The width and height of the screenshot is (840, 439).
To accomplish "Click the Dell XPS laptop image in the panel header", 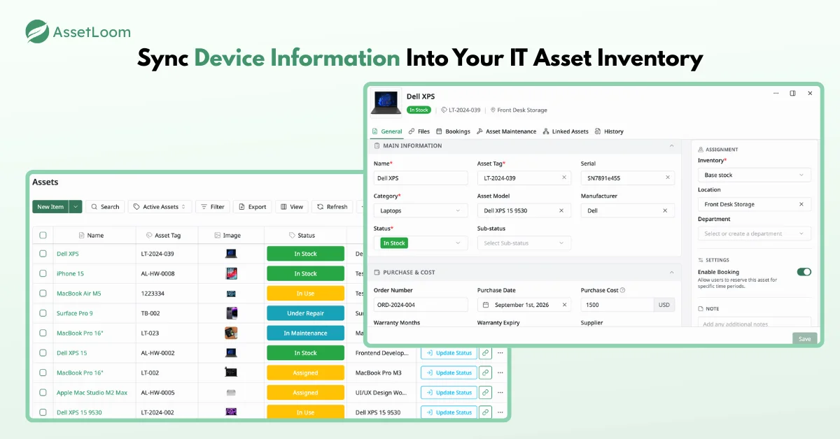I will click(386, 103).
